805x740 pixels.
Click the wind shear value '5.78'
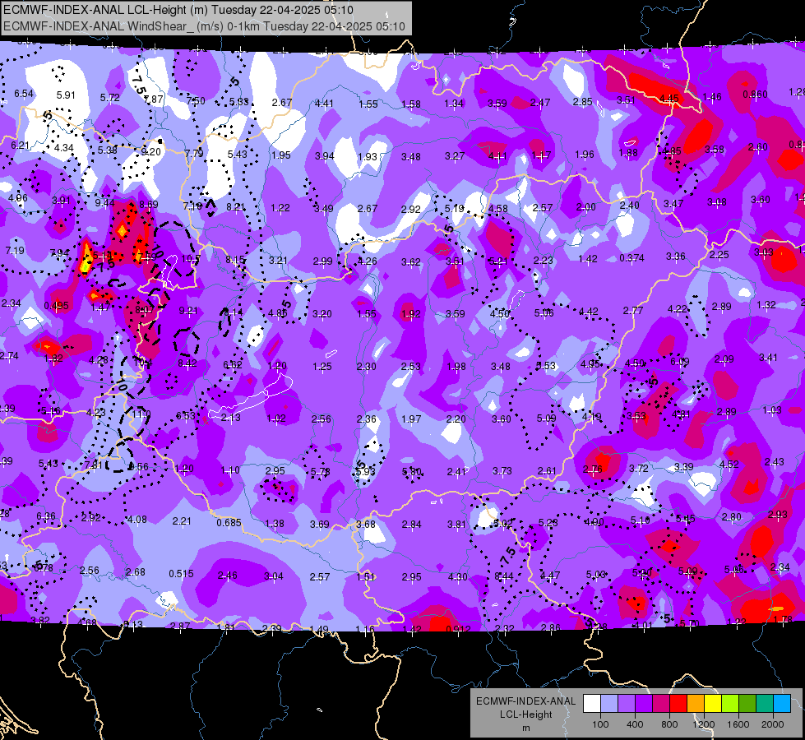(321, 471)
